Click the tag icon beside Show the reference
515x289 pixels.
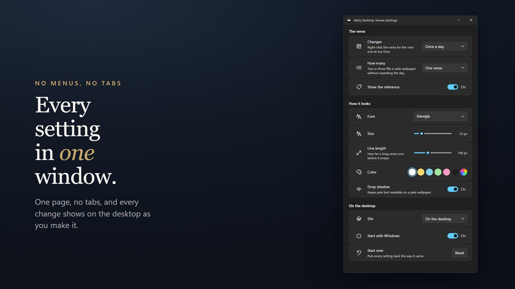[x=359, y=87]
